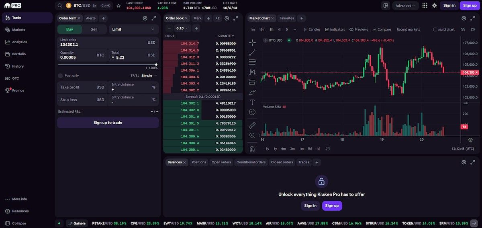The width and height of the screenshot is (482, 228).
Task: Open the Alerts tab
Action: pyautogui.click(x=91, y=18)
